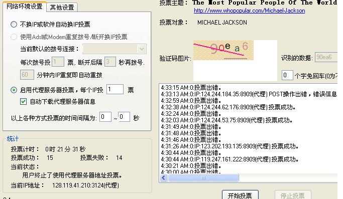Click the minimum time interval field

(105, 117)
